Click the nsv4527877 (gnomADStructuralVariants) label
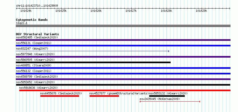The width and height of the screenshot is (238, 112). pyautogui.click(x=119, y=93)
